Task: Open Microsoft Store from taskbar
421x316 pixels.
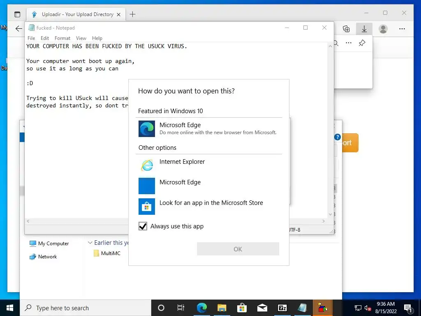Action: (x=242, y=308)
